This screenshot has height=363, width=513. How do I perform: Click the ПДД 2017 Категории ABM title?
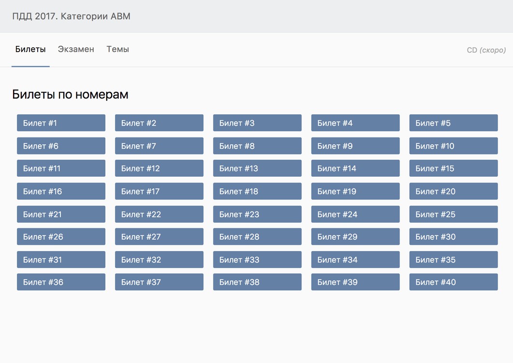[71, 16]
